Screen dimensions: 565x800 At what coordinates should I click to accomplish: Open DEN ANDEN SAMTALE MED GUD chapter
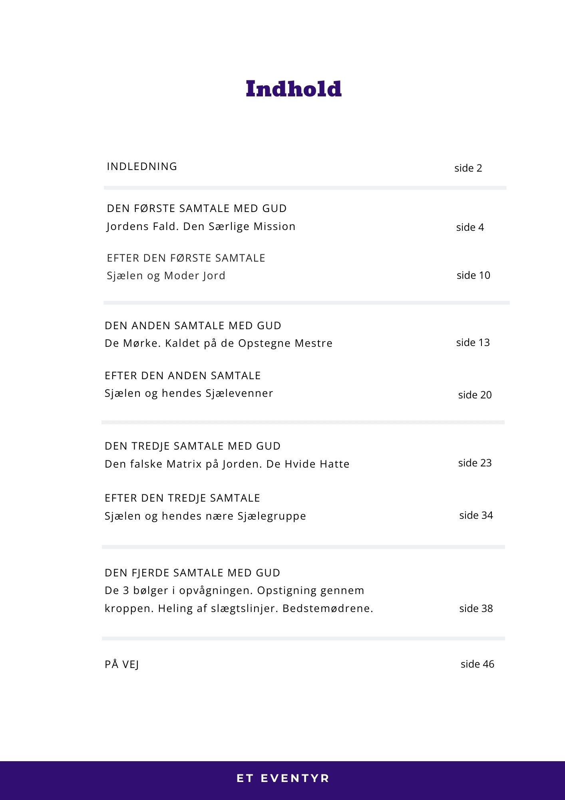point(193,326)
